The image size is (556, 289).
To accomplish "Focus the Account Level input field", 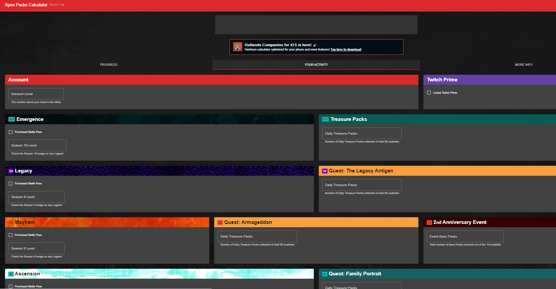I will pyautogui.click(x=36, y=94).
